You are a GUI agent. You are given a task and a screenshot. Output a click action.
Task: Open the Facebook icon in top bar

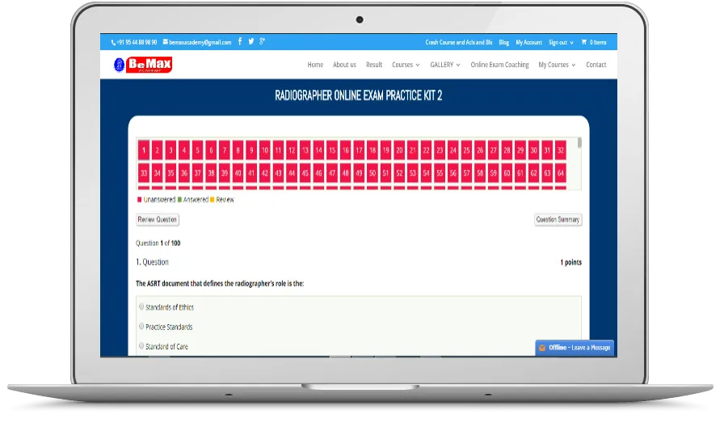[240, 42]
